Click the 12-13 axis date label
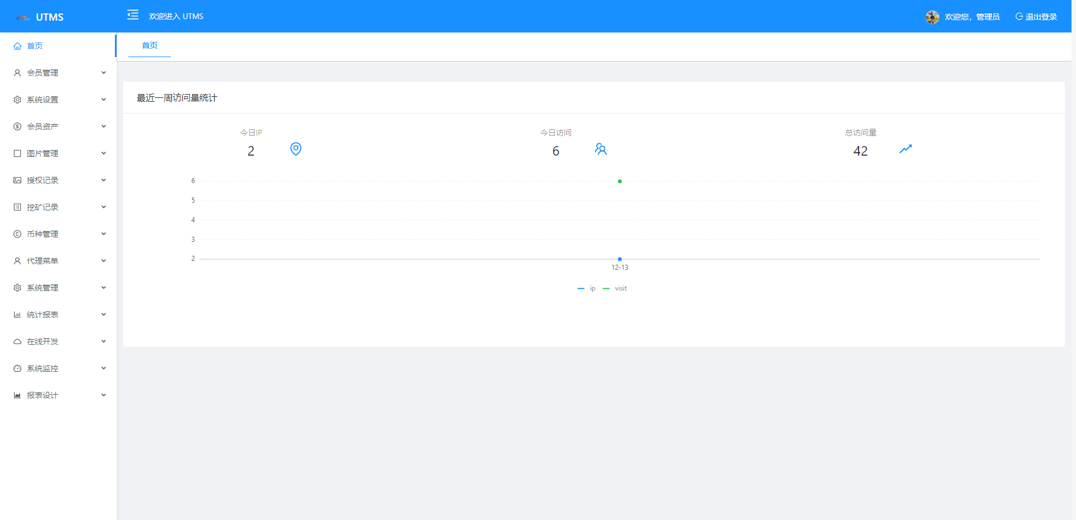The height and width of the screenshot is (520, 1076). coord(620,268)
